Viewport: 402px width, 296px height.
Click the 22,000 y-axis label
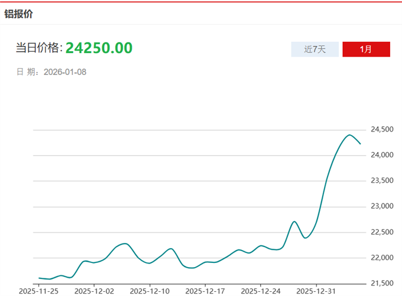pyautogui.click(x=382, y=258)
